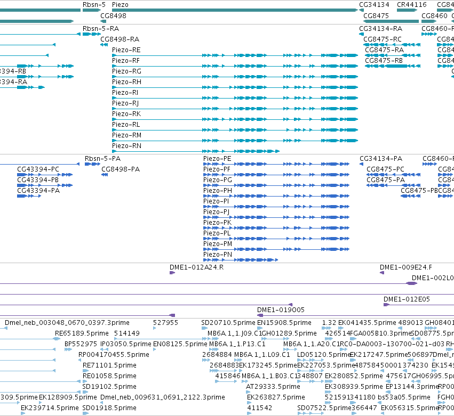Click EST 527955
The height and width of the screenshot is (416, 454).
(x=165, y=323)
